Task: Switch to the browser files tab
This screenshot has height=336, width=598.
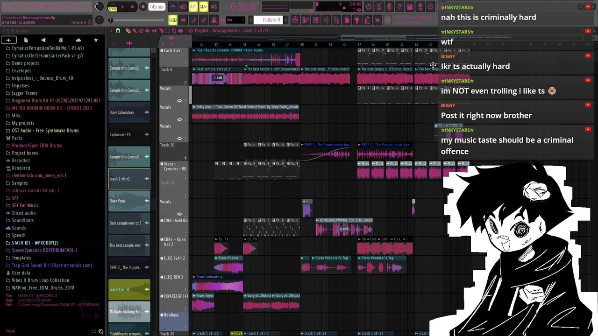Action: point(26,40)
